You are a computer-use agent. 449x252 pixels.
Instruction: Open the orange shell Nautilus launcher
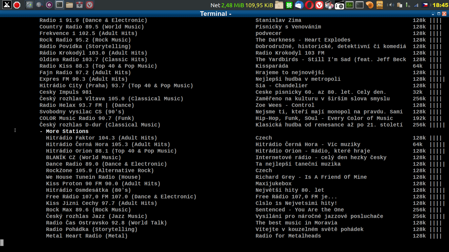pyautogui.click(x=369, y=5)
